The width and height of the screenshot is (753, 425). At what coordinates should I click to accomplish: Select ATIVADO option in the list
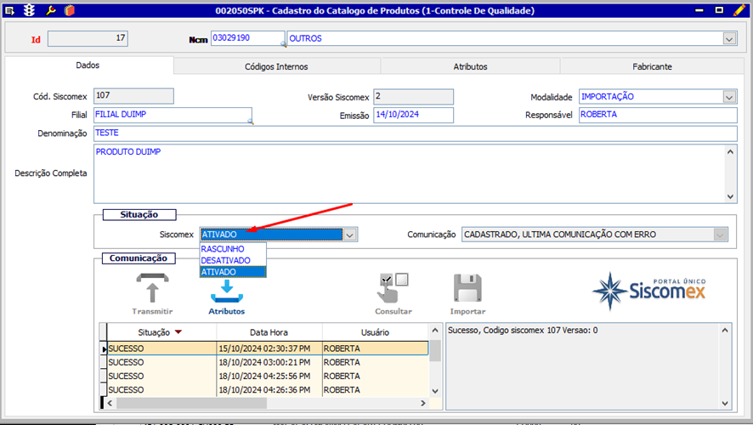[x=232, y=272]
